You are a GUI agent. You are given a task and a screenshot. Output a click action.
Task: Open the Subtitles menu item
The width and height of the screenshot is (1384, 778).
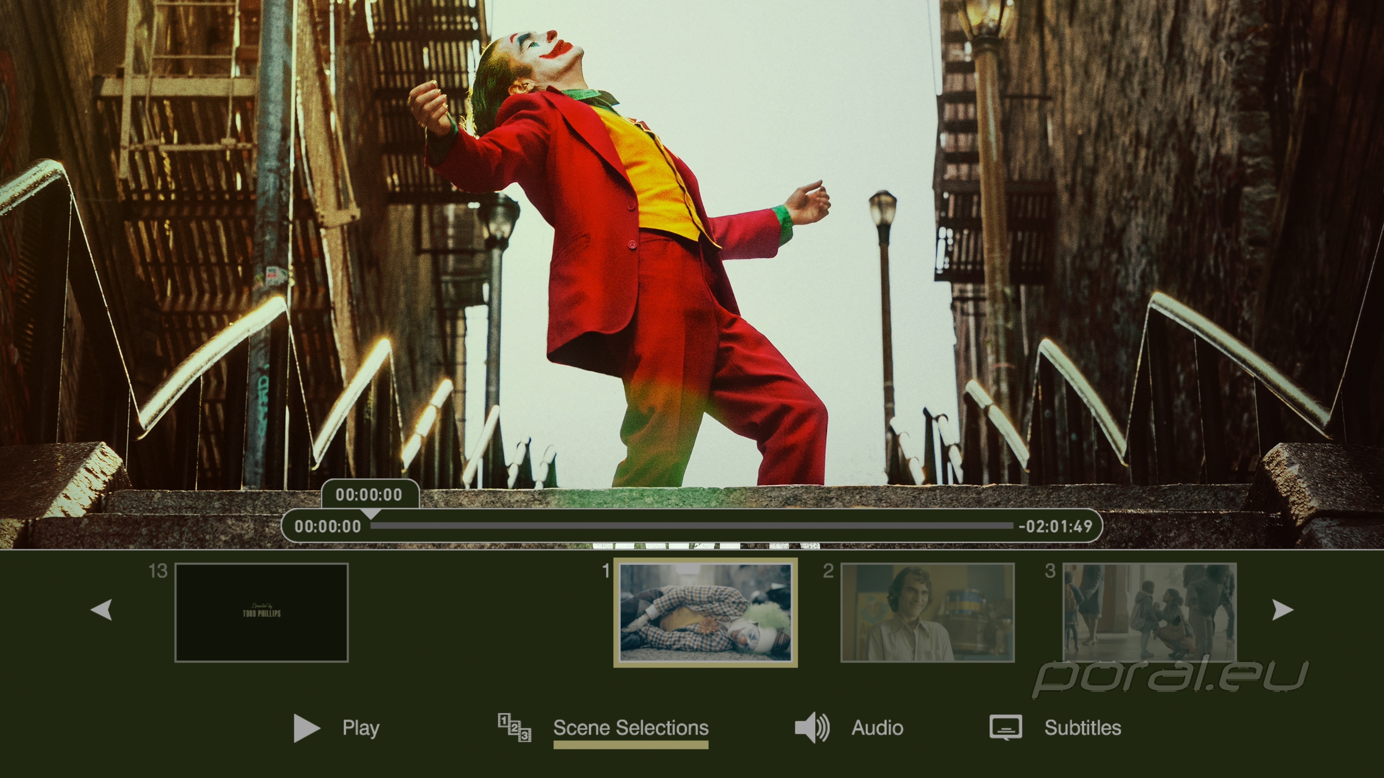[x=1083, y=728]
